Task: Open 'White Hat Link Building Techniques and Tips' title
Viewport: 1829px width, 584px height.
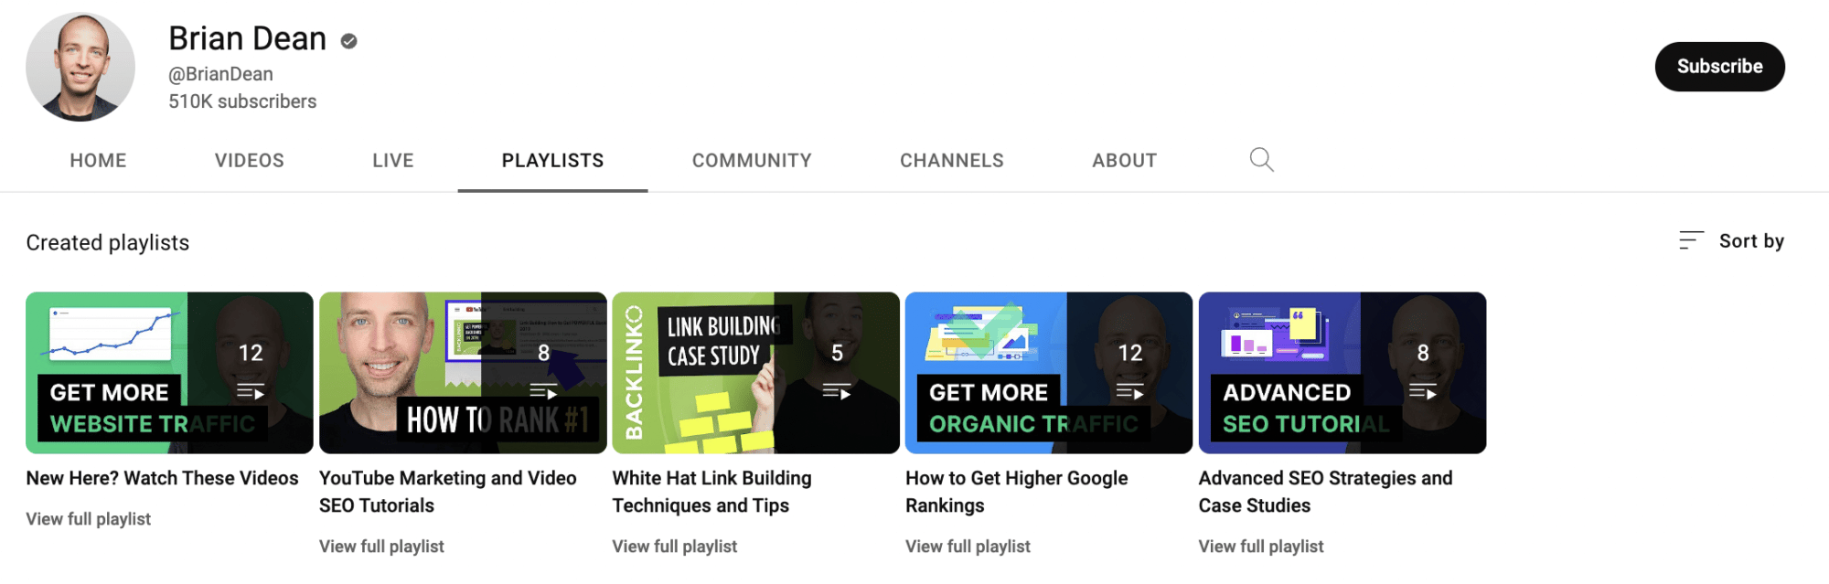Action: (712, 492)
